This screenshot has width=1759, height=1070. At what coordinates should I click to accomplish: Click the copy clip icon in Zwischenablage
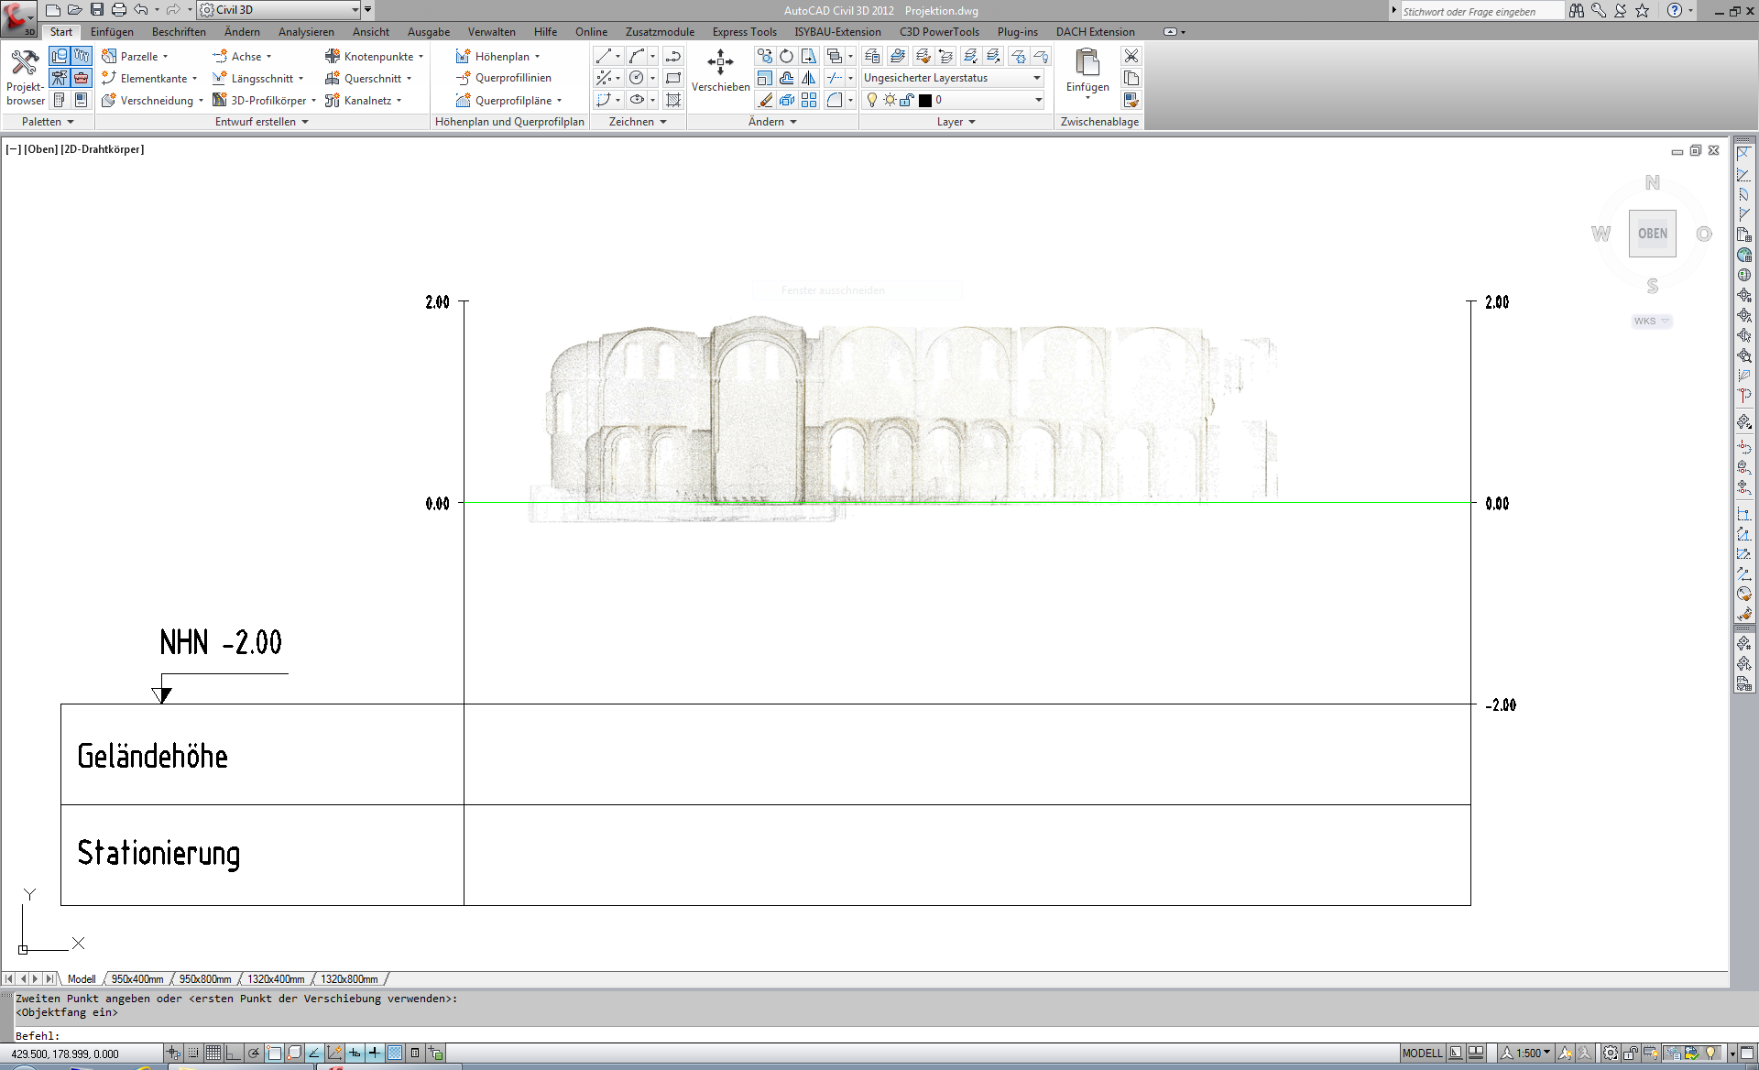click(x=1131, y=78)
